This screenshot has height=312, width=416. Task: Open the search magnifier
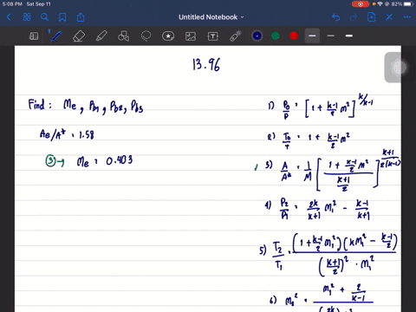point(44,17)
